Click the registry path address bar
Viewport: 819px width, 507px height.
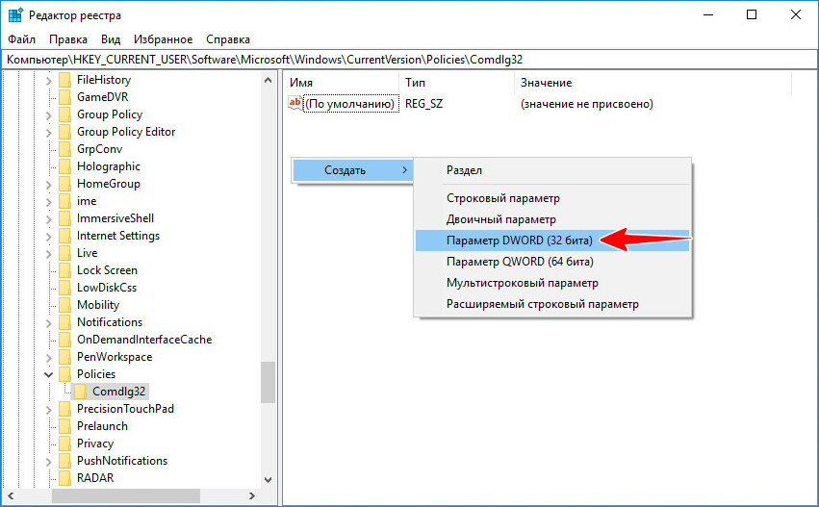coord(409,60)
